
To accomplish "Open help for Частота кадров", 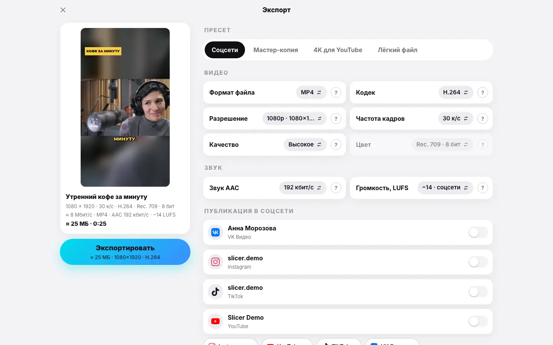I will [x=483, y=118].
